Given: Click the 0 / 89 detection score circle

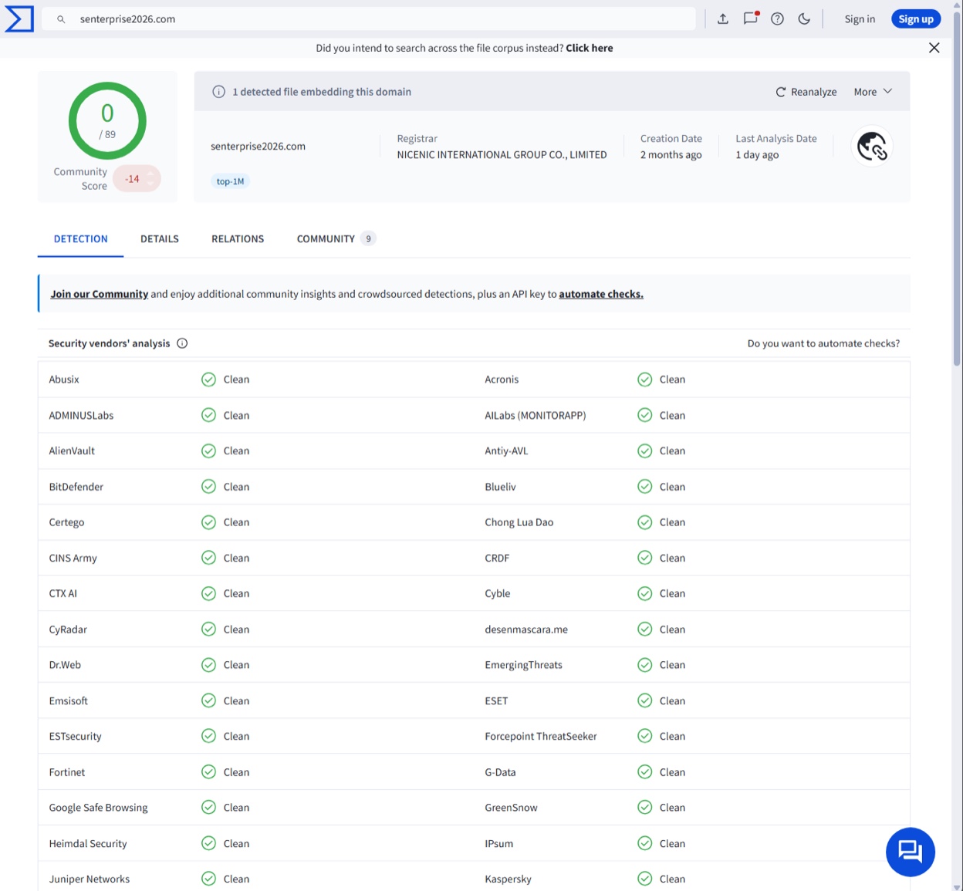Looking at the screenshot, I should click(x=107, y=121).
